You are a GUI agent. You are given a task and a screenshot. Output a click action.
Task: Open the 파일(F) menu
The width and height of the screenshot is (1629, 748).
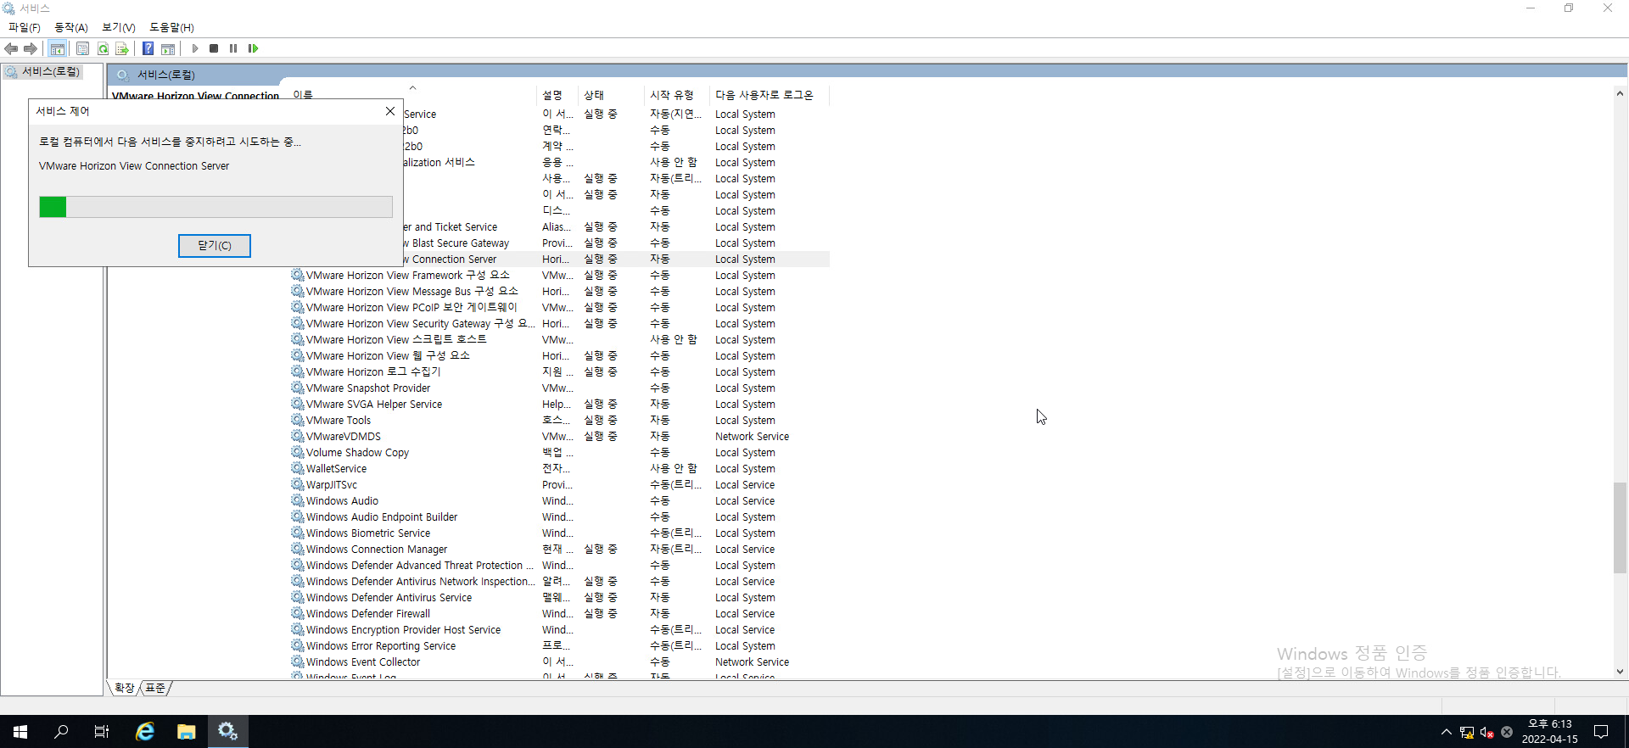point(25,27)
